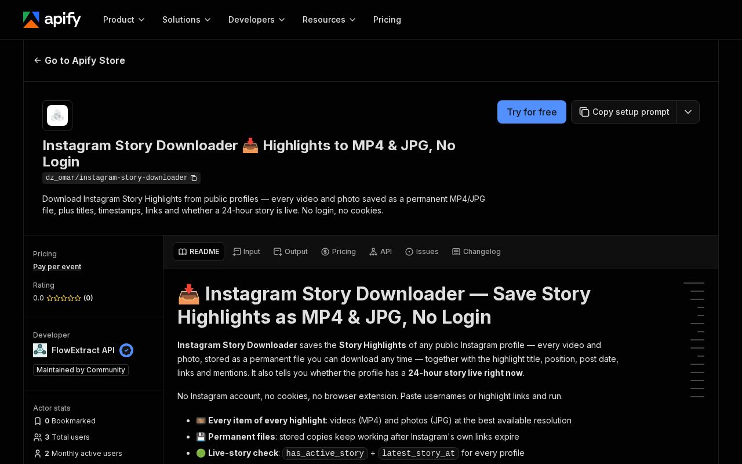
Task: Expand the Resources menu
Action: click(x=329, y=20)
